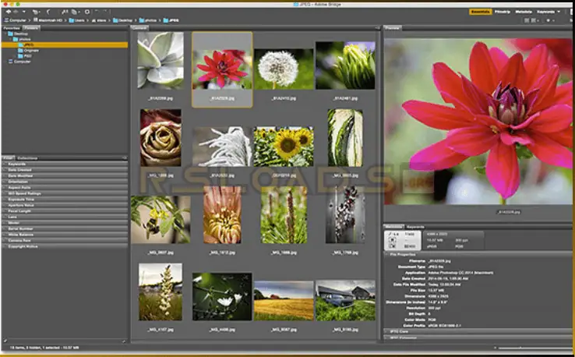Expand the IPTC Core metadata section
The width and height of the screenshot is (575, 357).
pos(386,331)
